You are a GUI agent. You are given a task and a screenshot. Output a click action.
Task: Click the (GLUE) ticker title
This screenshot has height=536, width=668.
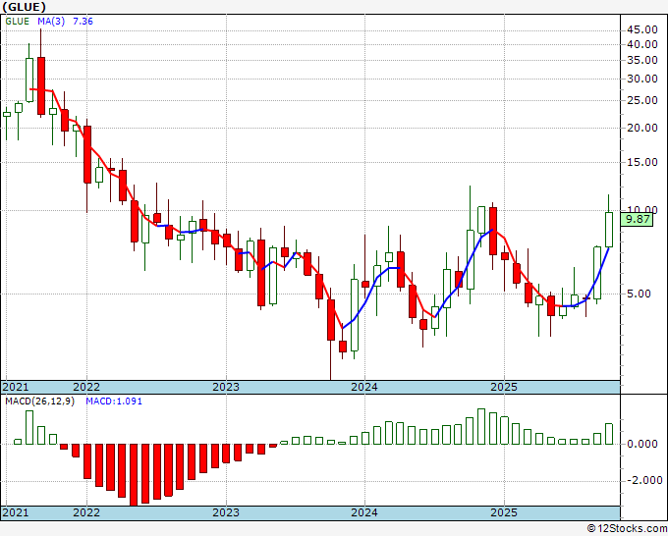click(x=25, y=7)
